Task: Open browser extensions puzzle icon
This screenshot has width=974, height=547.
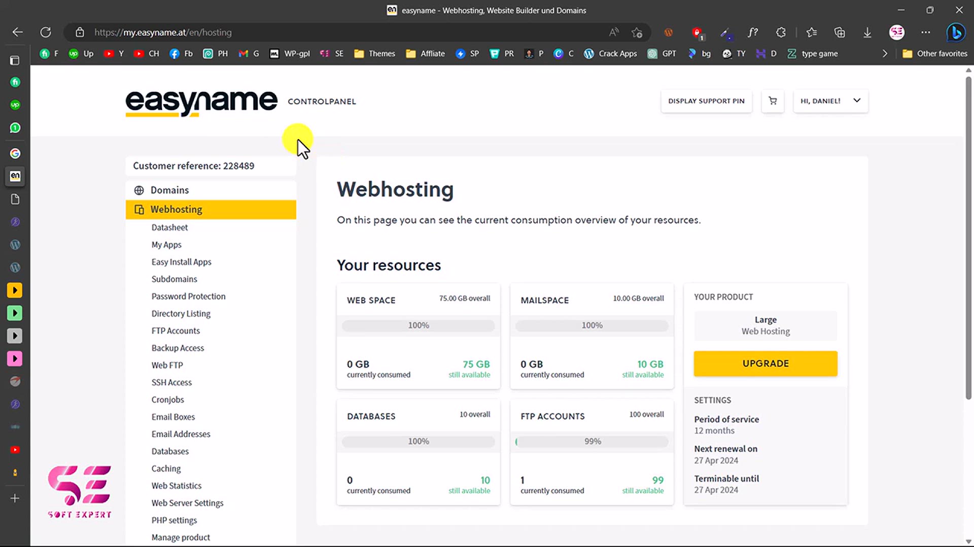Action: point(781,32)
